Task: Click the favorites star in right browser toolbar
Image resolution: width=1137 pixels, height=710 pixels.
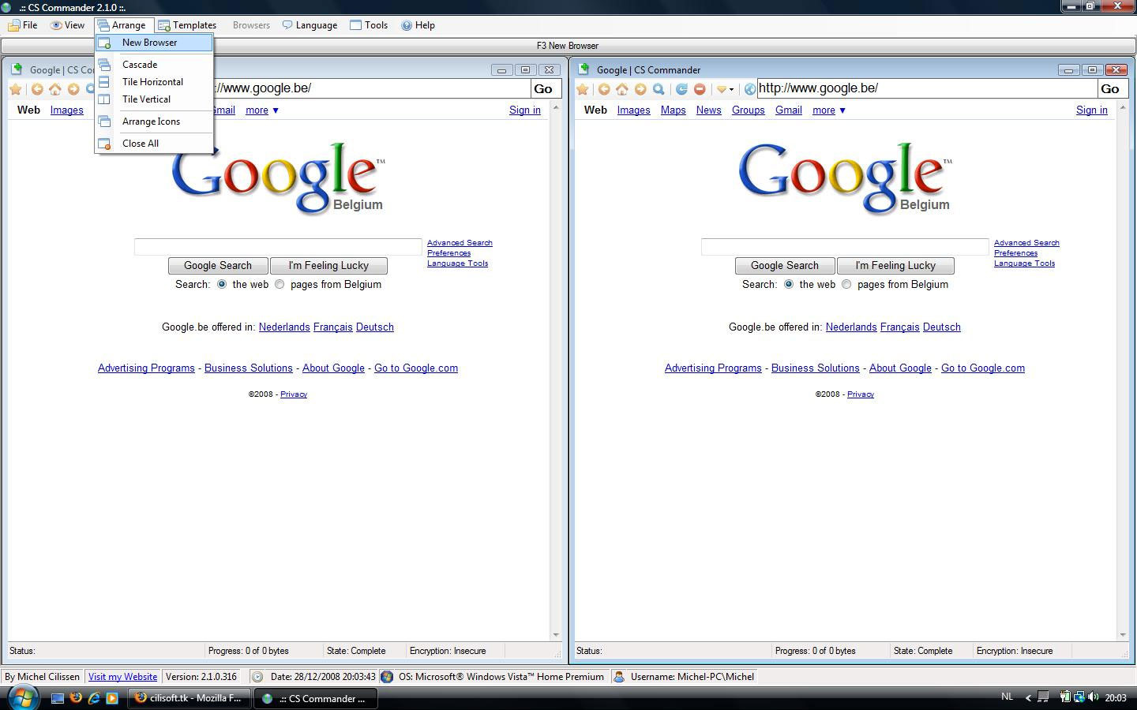Action: click(x=583, y=89)
